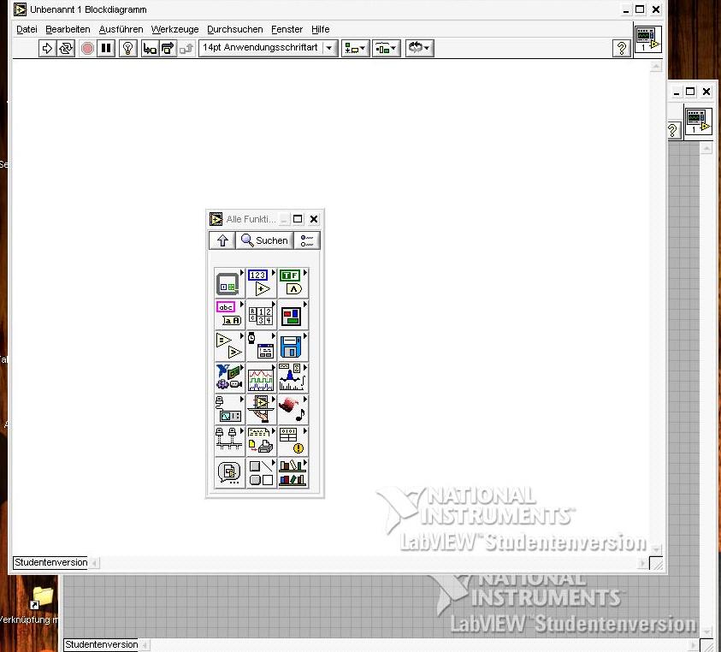The image size is (721, 652).
Task: Close the Alle Funktionen palette
Action: pyautogui.click(x=314, y=219)
